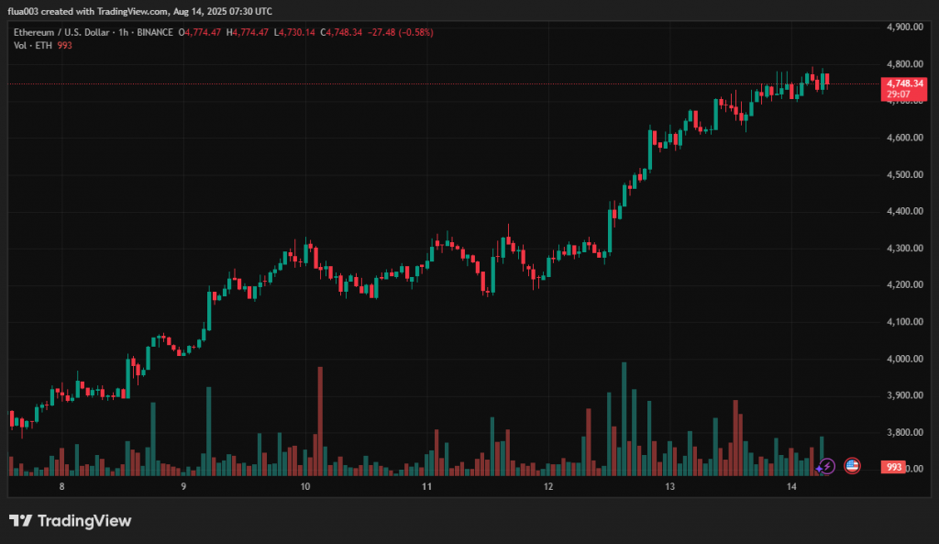The height and width of the screenshot is (544, 939).
Task: Click the '4,800.00' price axis label
Action: coord(905,64)
